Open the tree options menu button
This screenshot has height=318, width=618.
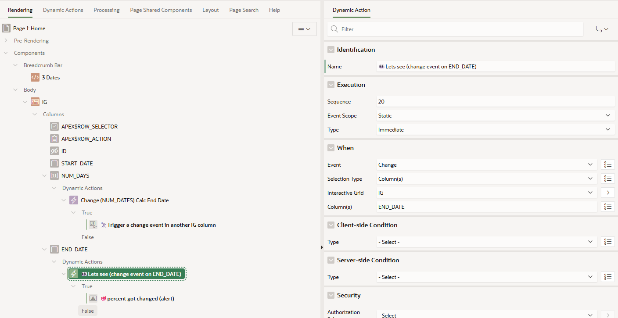pos(304,29)
